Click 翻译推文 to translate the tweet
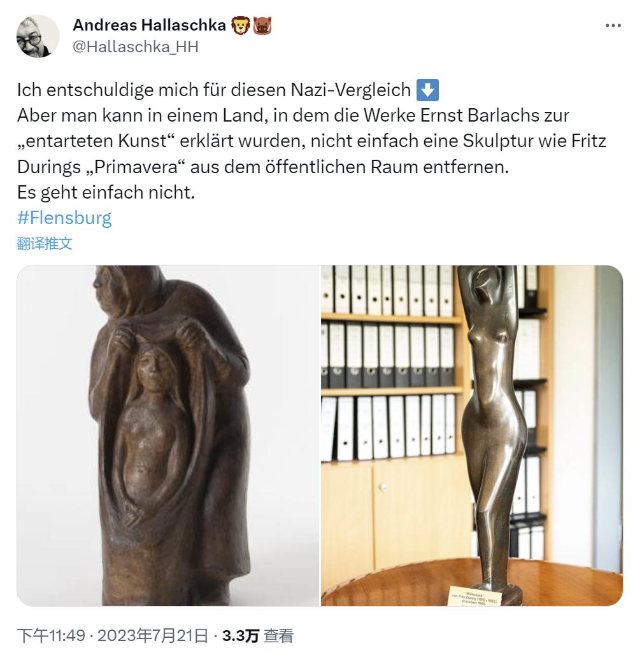This screenshot has width=635, height=662. point(45,244)
